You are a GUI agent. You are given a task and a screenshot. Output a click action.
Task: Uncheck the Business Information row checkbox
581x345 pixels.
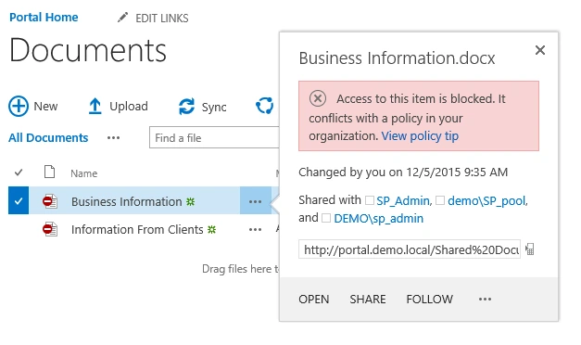(19, 200)
